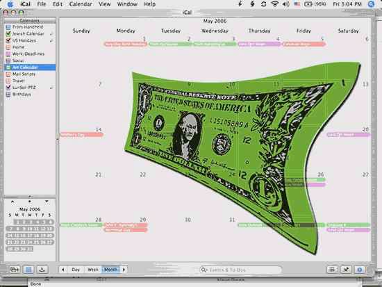
Task: Open the Help menu
Action: 149,4
